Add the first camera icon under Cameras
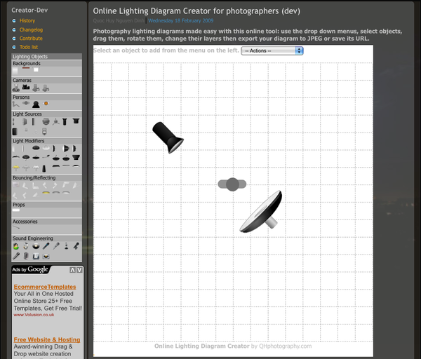 pos(16,88)
